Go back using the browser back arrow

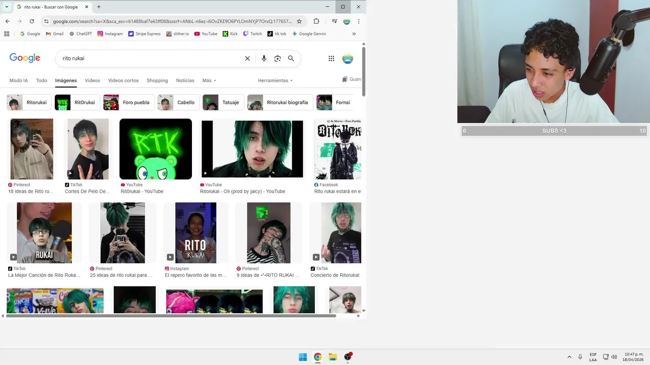coord(7,21)
